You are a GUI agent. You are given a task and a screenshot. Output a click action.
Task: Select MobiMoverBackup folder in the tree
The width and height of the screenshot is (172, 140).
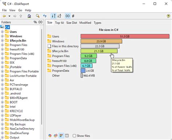[x=22, y=120]
